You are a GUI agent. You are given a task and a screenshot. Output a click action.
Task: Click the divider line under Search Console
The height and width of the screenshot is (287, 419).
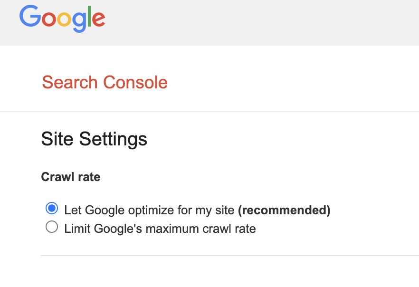click(209, 112)
